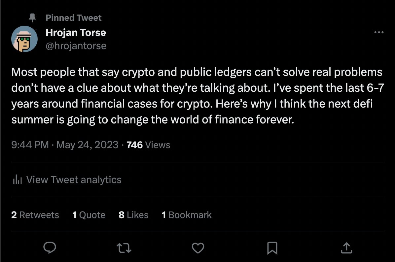The width and height of the screenshot is (395, 262).
Task: Open the 1 Quote list
Action: [x=89, y=215]
